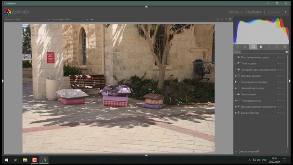Clear module search field with the arrow icon
This screenshot has height=165, width=293.
[287, 52]
